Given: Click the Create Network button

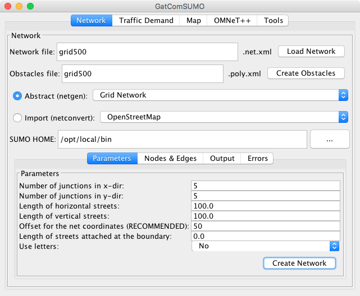Looking at the screenshot, I should (299, 263).
